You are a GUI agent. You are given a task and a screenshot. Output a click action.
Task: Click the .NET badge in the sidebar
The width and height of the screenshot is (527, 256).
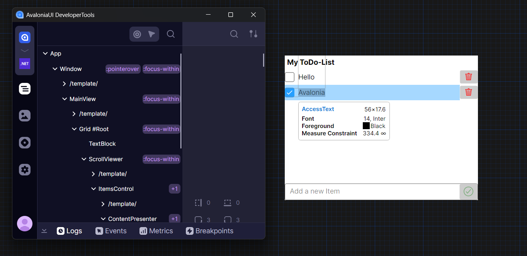[x=24, y=64]
